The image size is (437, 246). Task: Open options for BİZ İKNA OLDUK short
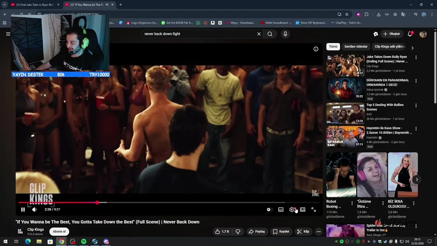414,203
